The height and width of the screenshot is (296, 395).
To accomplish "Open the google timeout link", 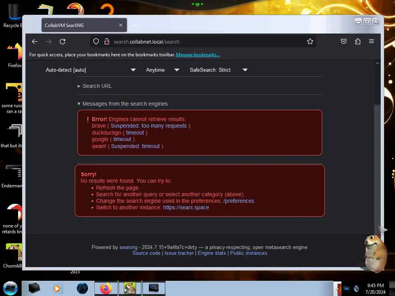I will [122, 139].
